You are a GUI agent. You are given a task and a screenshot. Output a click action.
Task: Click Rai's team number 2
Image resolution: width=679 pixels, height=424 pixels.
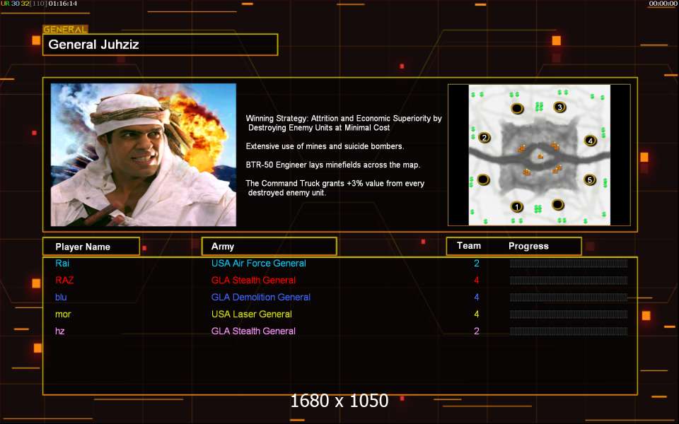[476, 263]
